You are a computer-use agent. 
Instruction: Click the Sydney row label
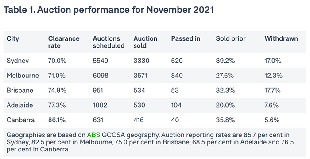pyautogui.click(x=18, y=61)
